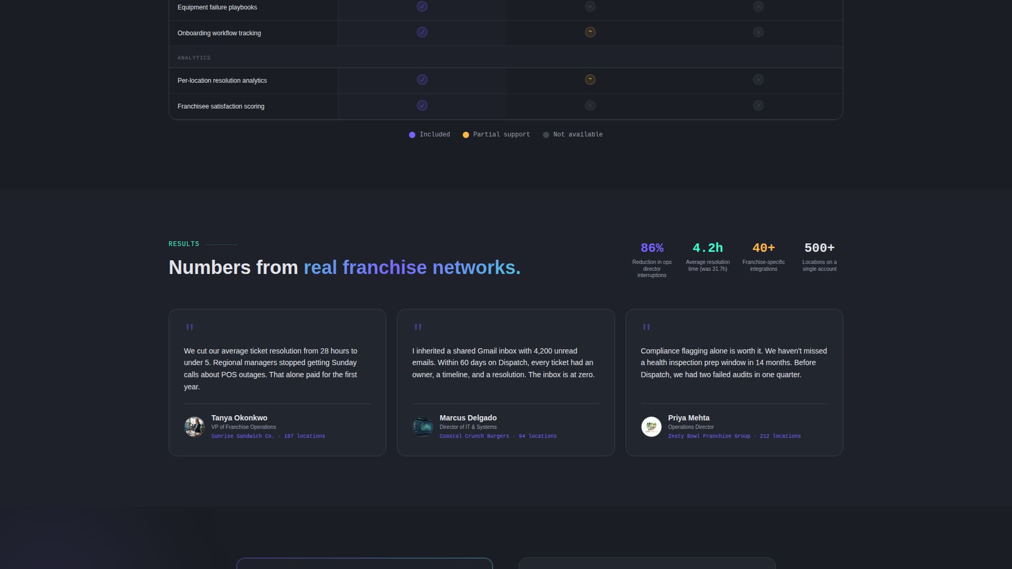1012x569 pixels.
Task: Click quote mark icon in Tanya Okonkwo's testimonial
Action: pyautogui.click(x=190, y=327)
